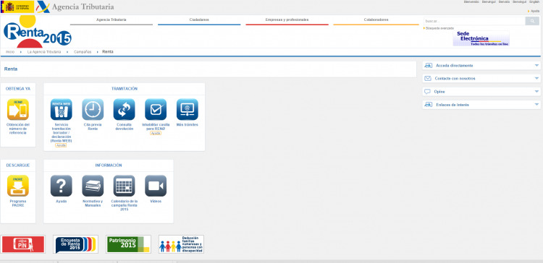The image size is (543, 263).
Task: Open Calendario de la campaña Renta icon
Action: pyautogui.click(x=125, y=186)
